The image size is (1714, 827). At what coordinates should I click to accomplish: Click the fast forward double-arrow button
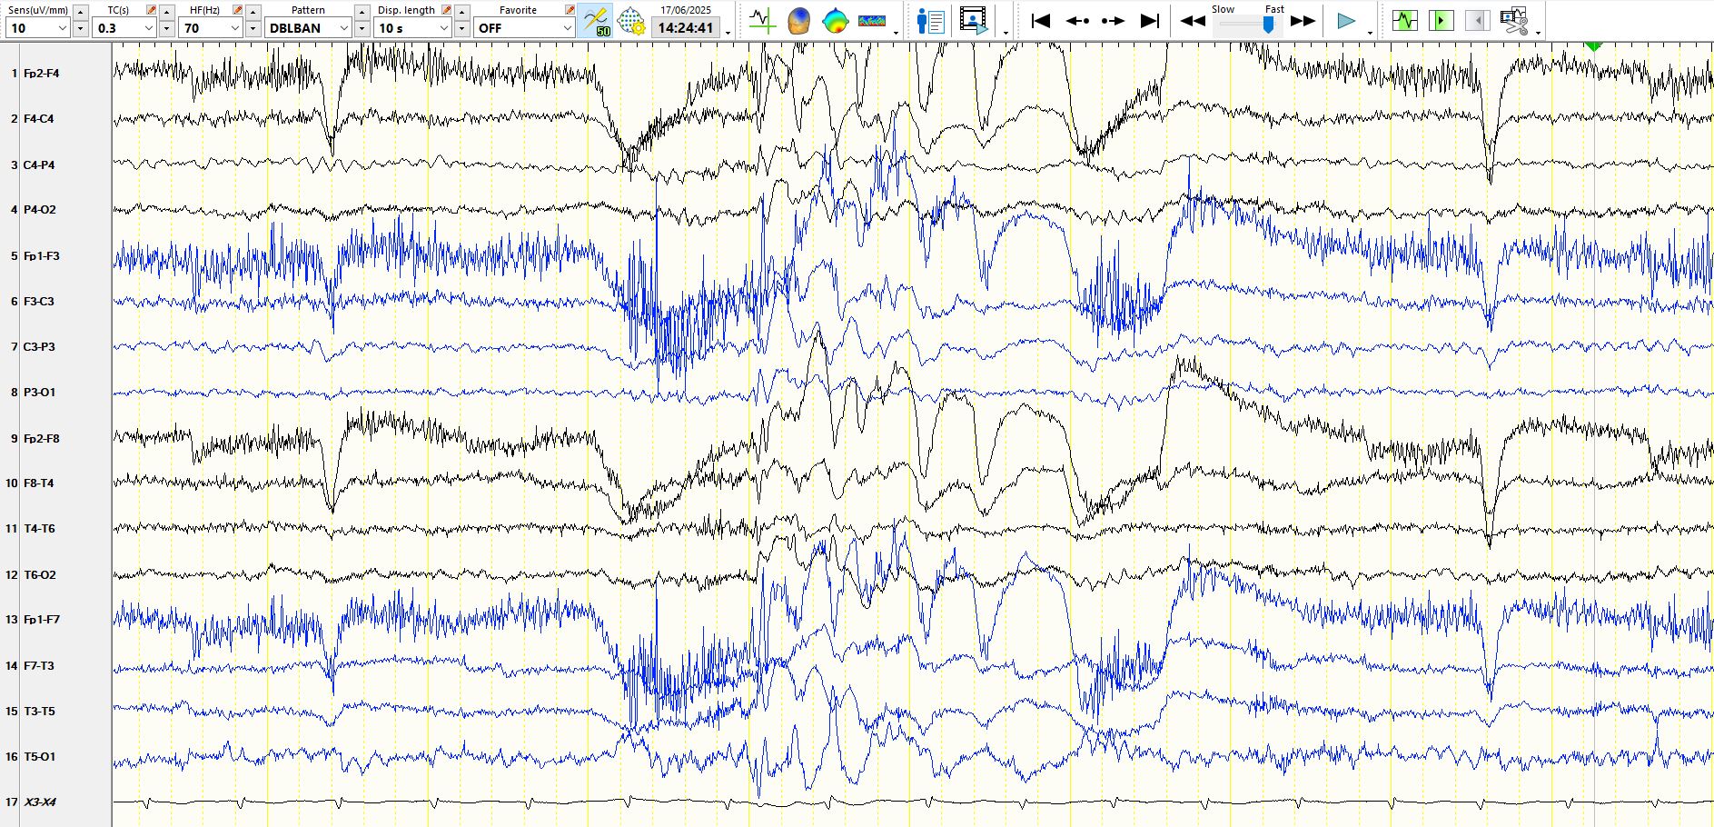(x=1303, y=21)
